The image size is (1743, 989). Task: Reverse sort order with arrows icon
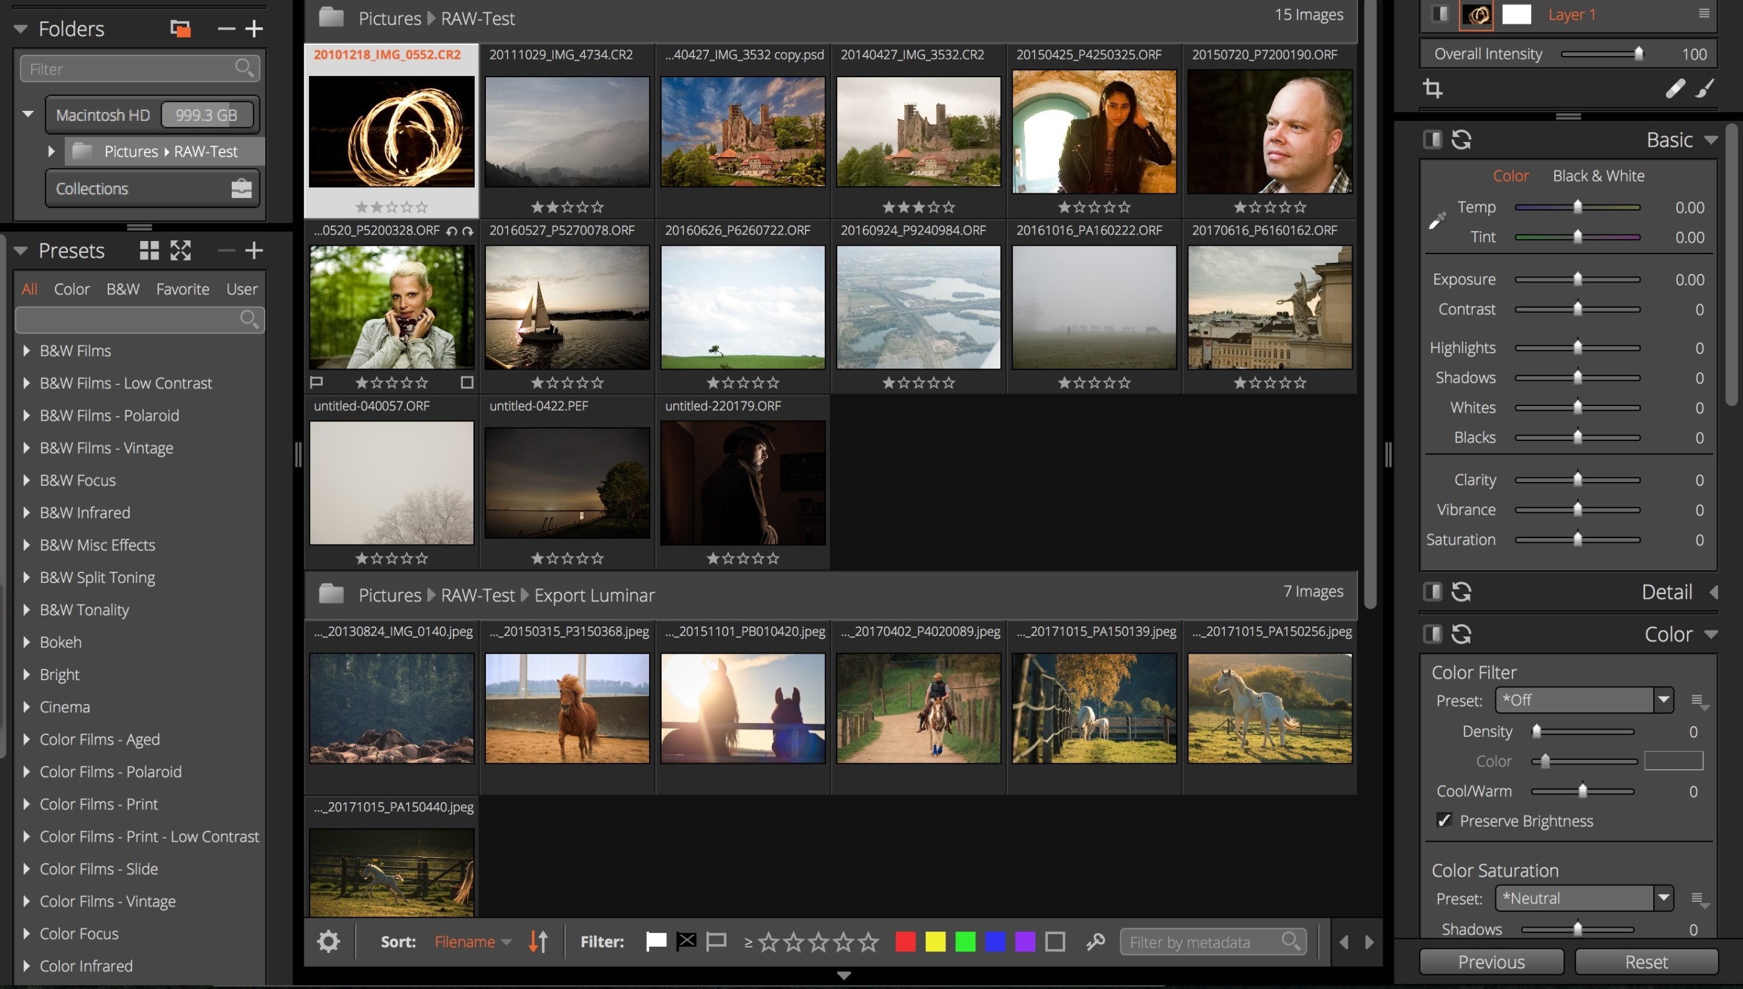(539, 941)
